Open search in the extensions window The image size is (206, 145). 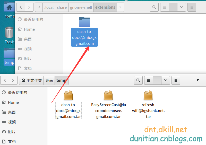(x=154, y=7)
